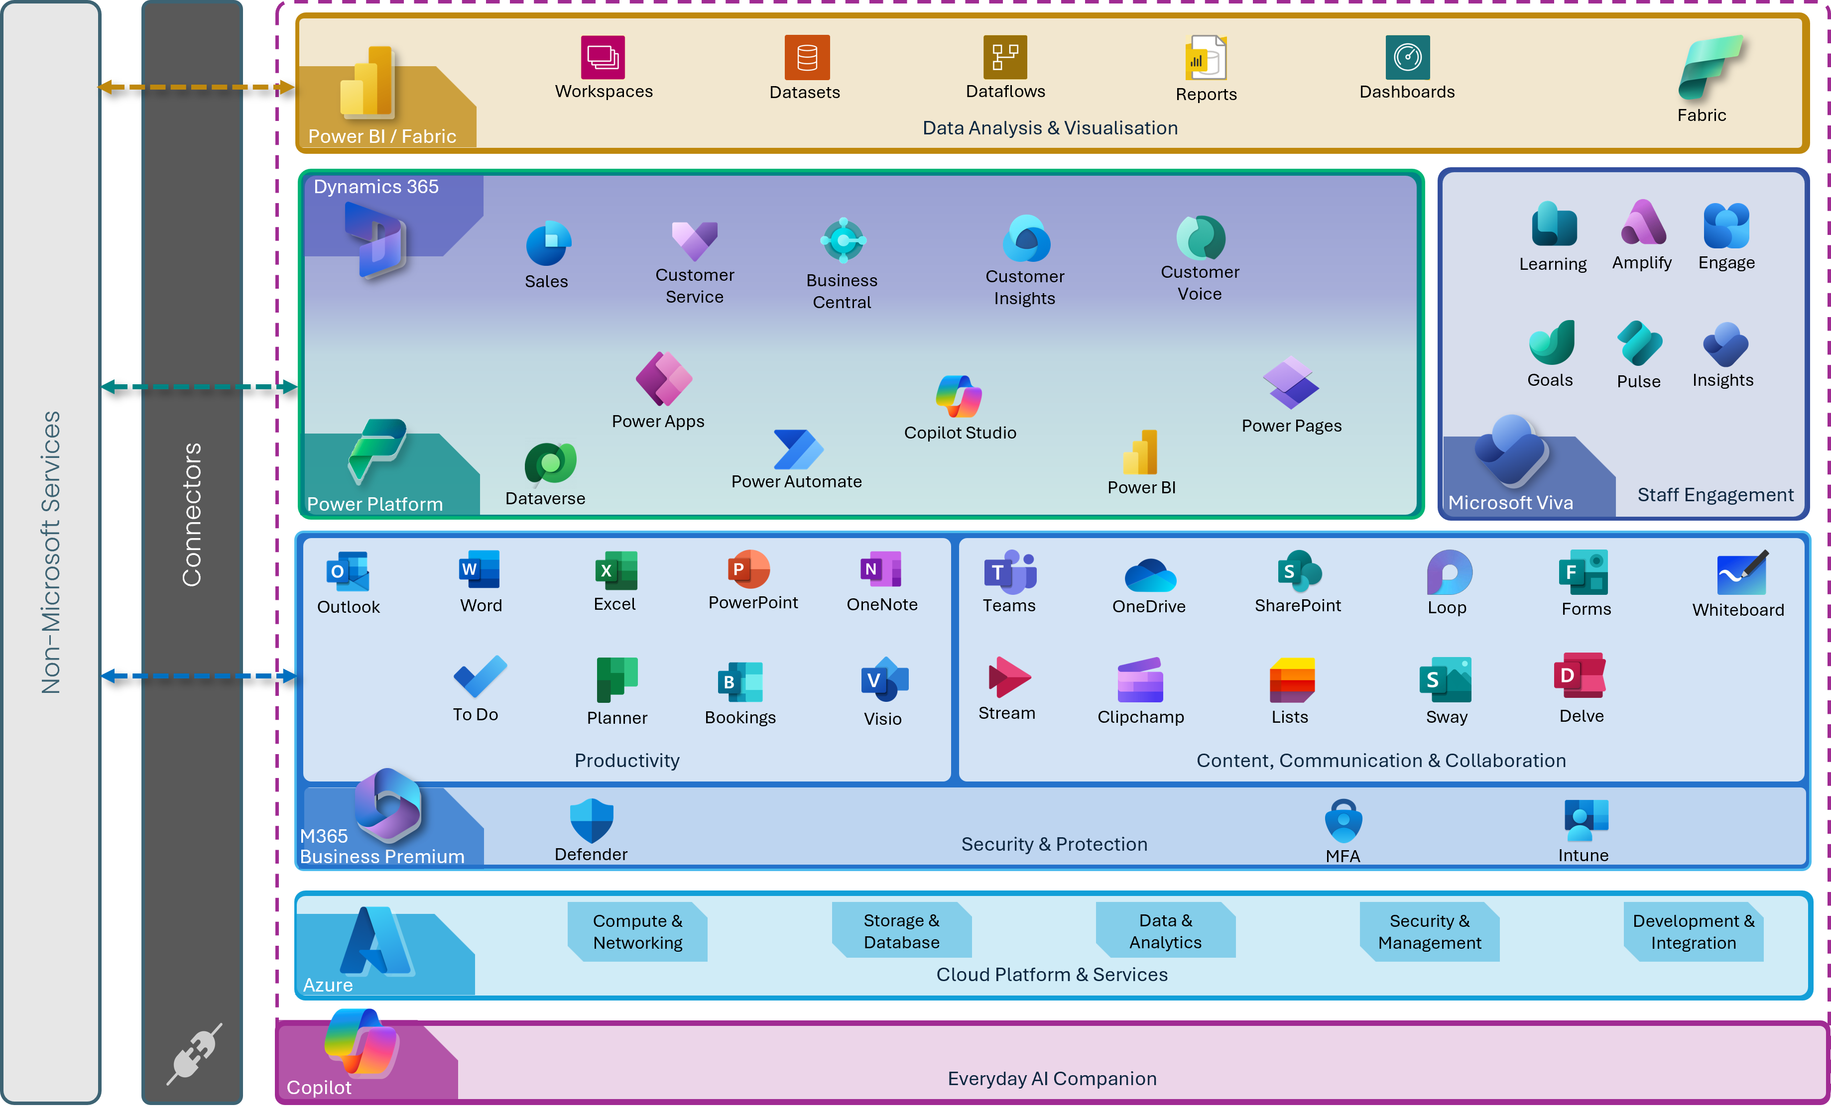Open the Power Automate icon

coord(798,449)
